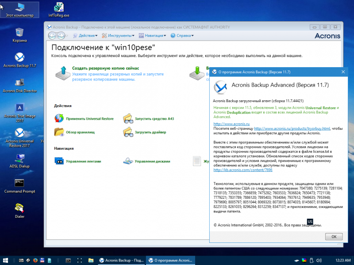Open the Корзина recycle bin icon
The height and width of the screenshot is (265, 354).
pyautogui.click(x=19, y=35)
